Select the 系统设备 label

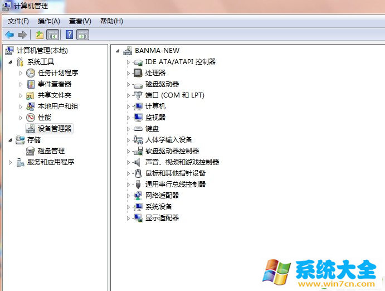159,206
